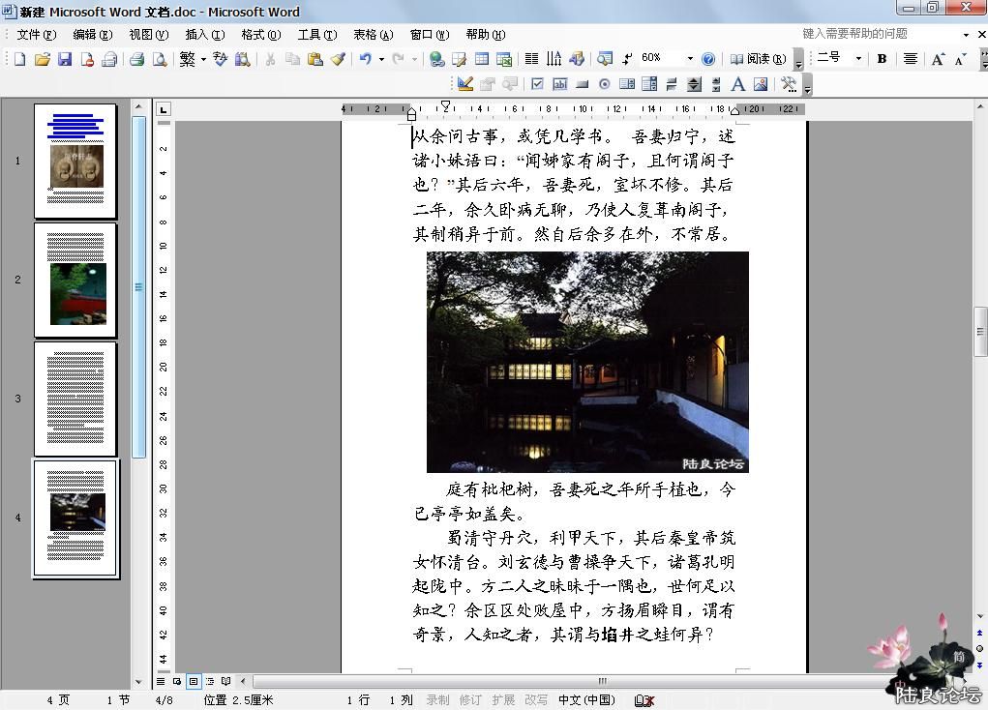This screenshot has height=710, width=988.
Task: Click the blue Word Help question icon
Action: (x=708, y=59)
